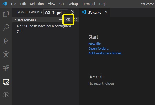The image size is (155, 105).
Task: Open the GitLens circular git icon
Action: (6, 95)
